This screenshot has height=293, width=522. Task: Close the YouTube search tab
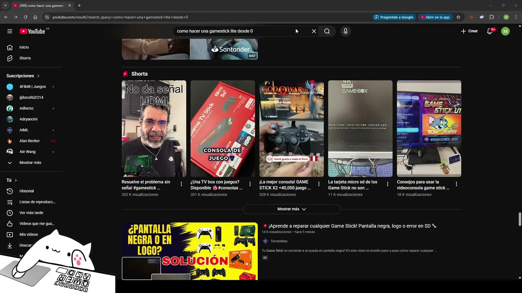[x=69, y=6]
